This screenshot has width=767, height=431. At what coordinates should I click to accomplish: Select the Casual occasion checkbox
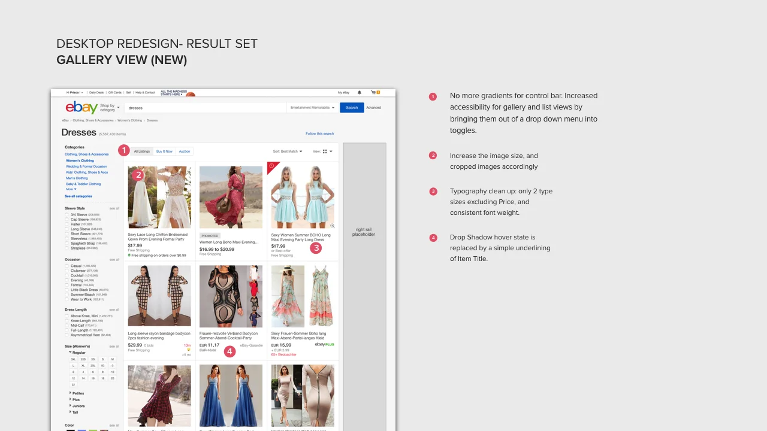click(67, 266)
